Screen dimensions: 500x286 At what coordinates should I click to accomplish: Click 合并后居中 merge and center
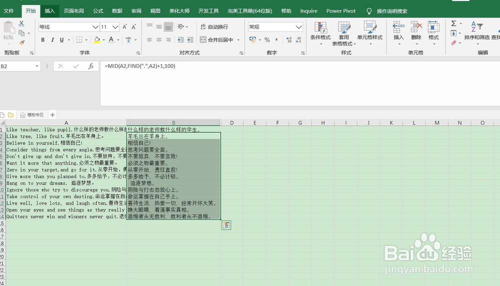click(x=217, y=40)
